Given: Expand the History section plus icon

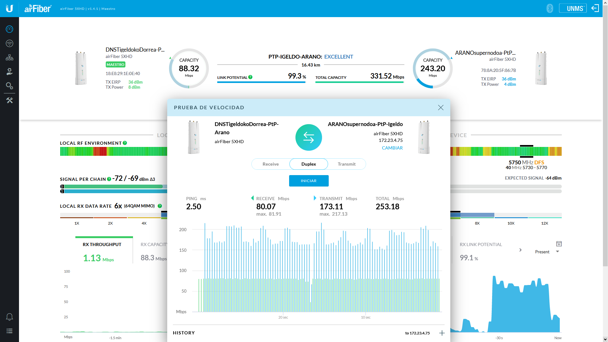Looking at the screenshot, I should click(442, 333).
